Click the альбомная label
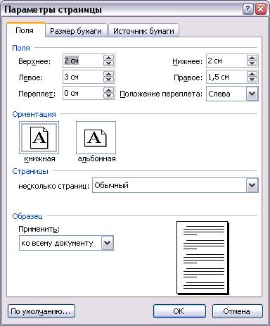The image size is (270, 326). click(x=96, y=159)
